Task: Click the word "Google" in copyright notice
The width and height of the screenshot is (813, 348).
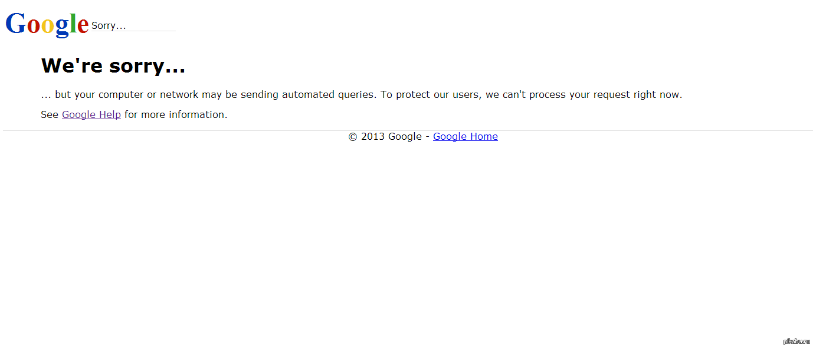Action: (x=405, y=137)
